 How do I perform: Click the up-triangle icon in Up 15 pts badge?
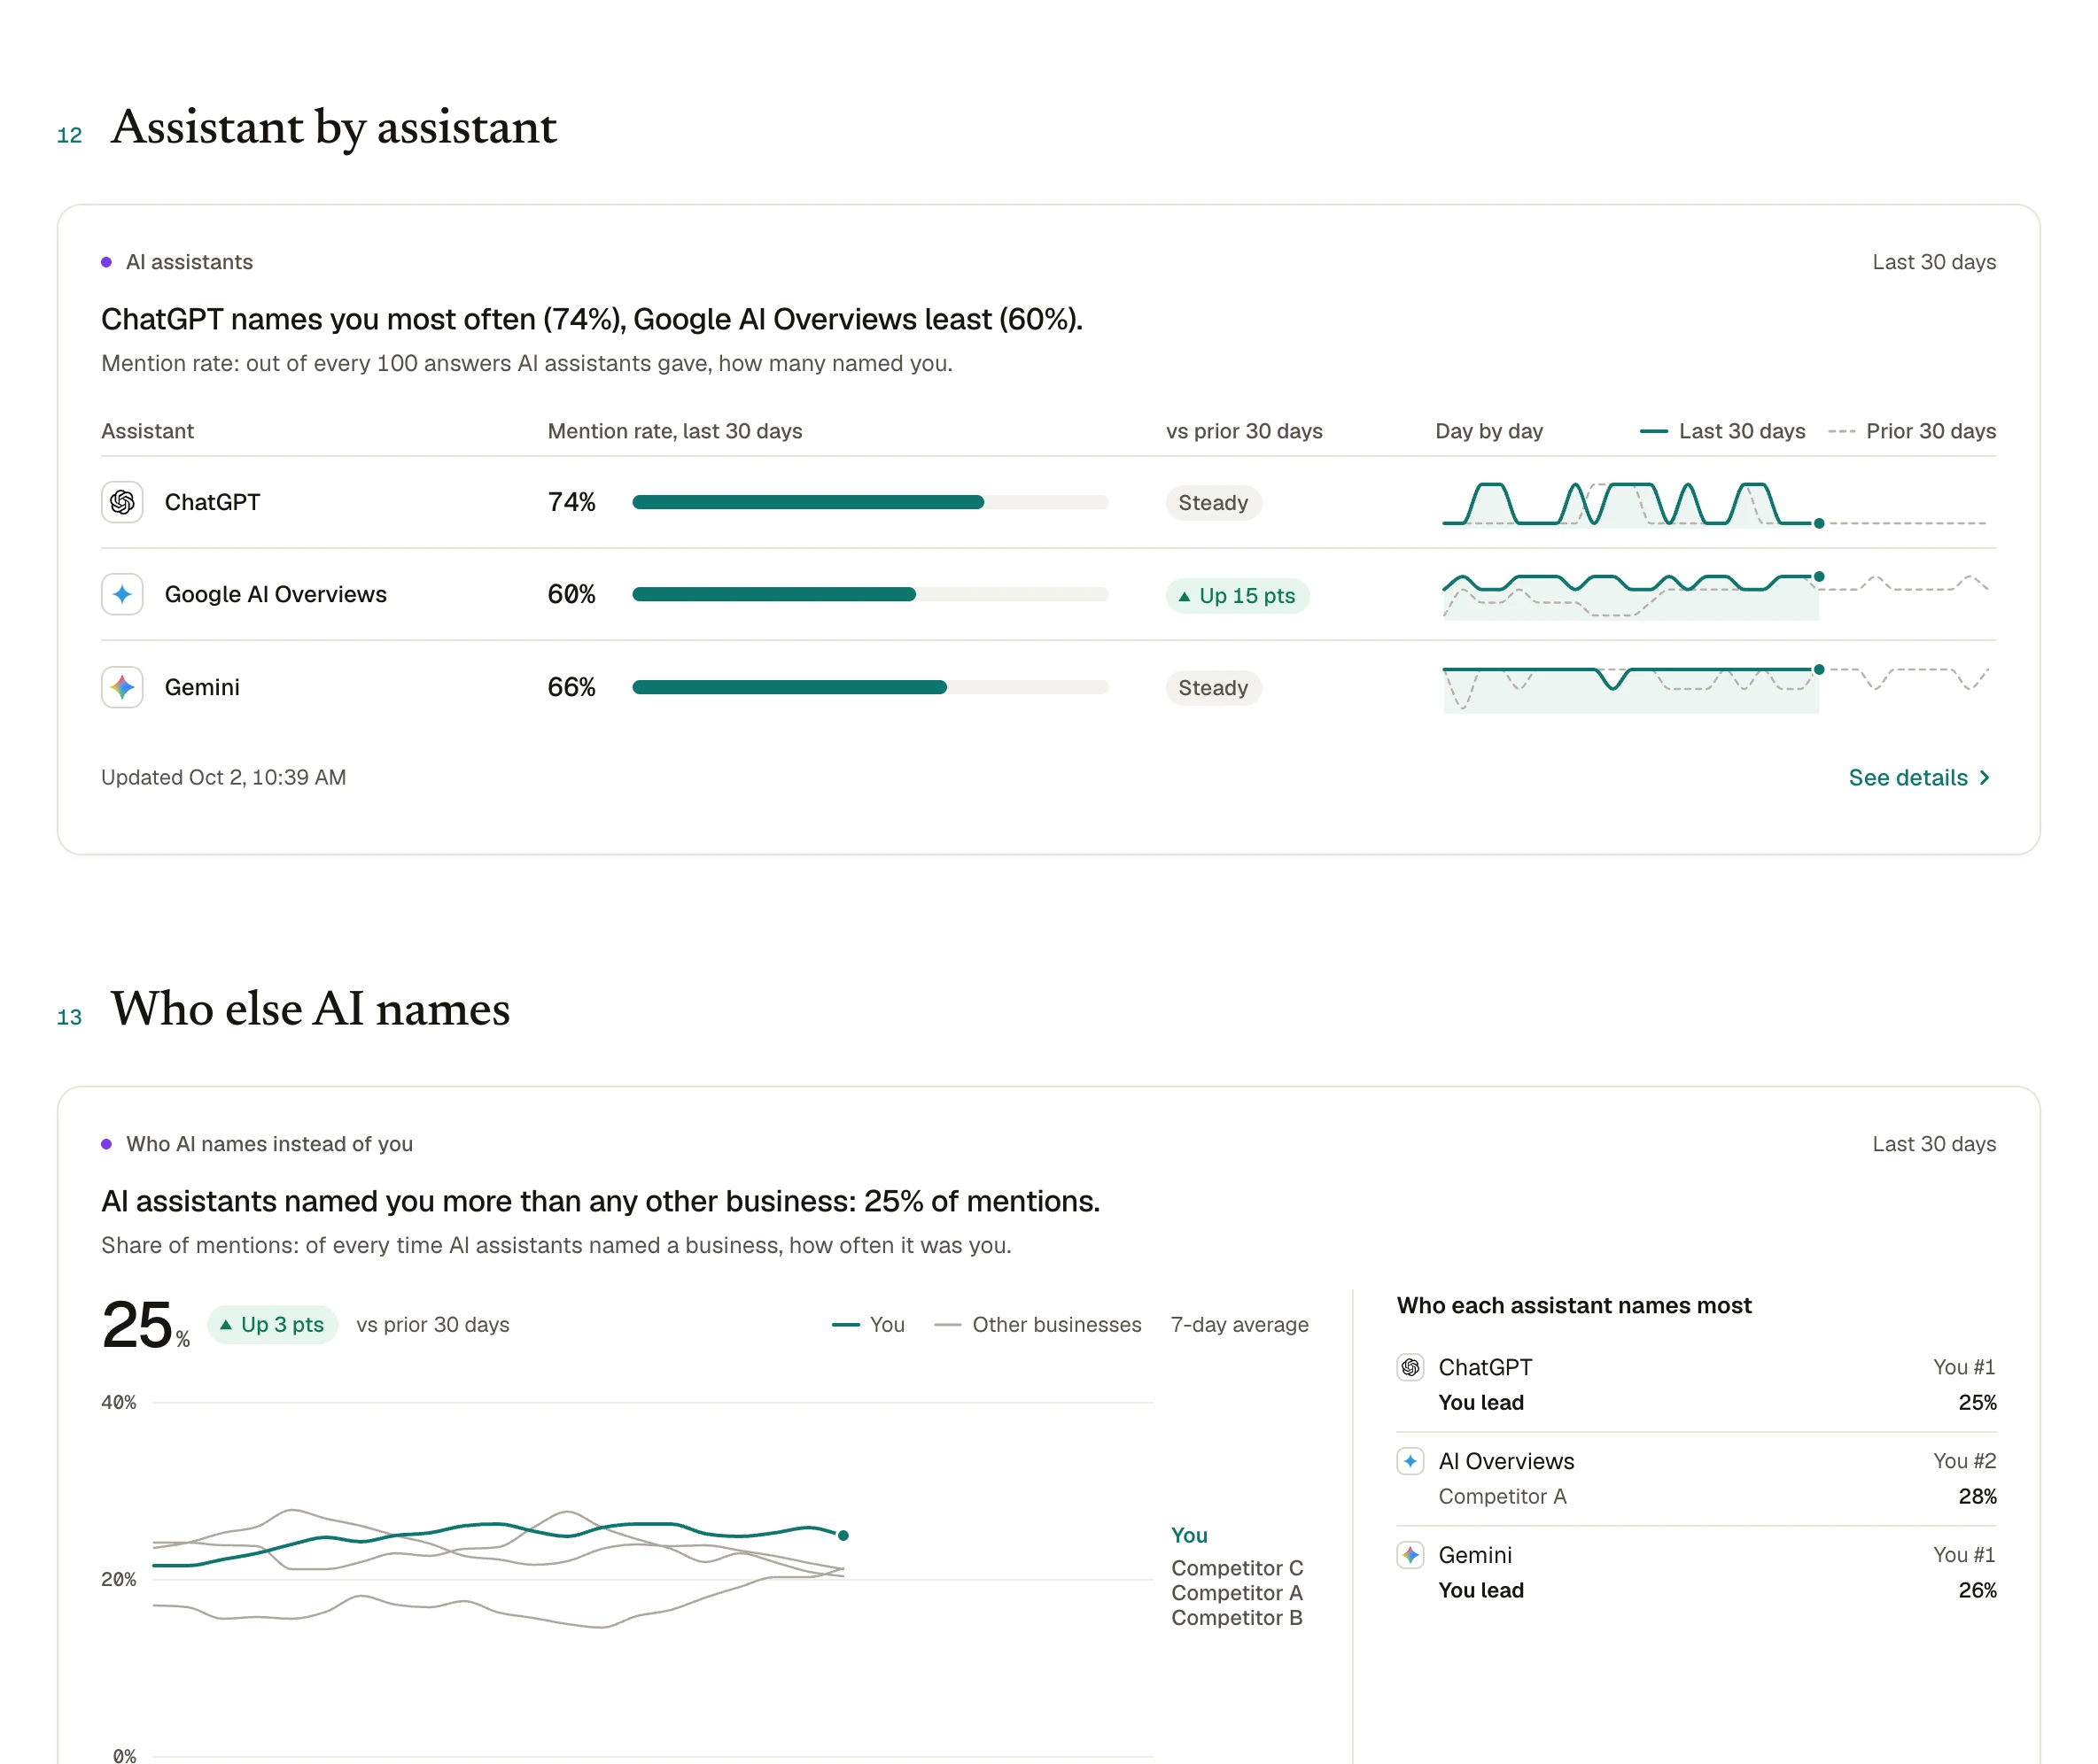[1185, 596]
